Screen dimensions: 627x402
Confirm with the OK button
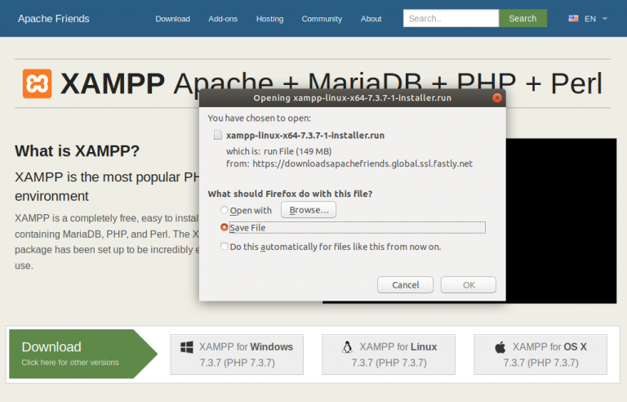coord(469,284)
